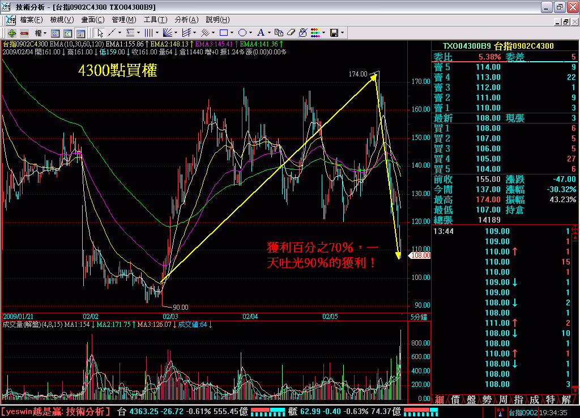
Task: Click the chart layout icon with red marker
Action: tap(68, 33)
